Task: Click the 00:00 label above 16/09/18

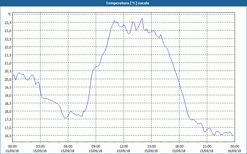Action: click(x=235, y=147)
